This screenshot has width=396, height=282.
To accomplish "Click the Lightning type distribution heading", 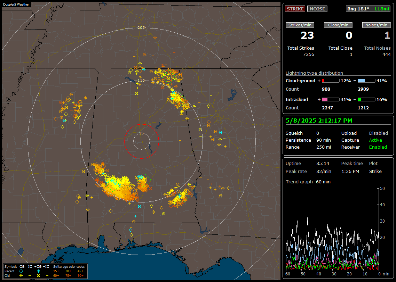I will [314, 73].
